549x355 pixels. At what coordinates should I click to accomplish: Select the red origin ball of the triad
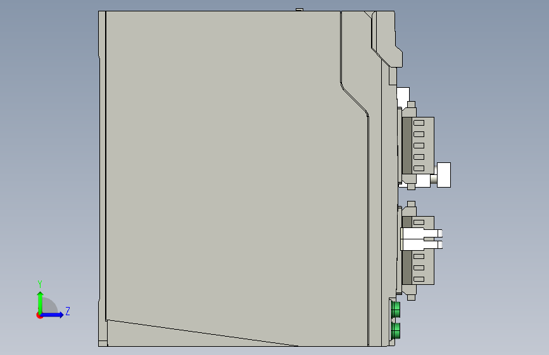pyautogui.click(x=39, y=315)
